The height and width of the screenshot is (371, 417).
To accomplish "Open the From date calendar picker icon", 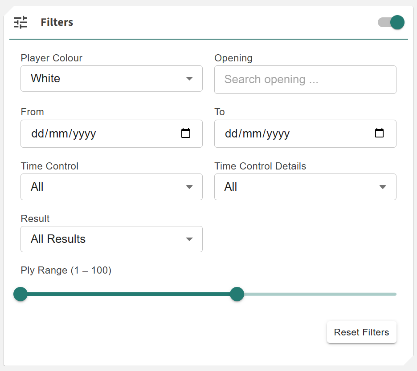I will click(186, 133).
